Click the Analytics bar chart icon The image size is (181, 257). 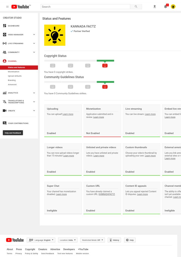(x=5, y=93)
